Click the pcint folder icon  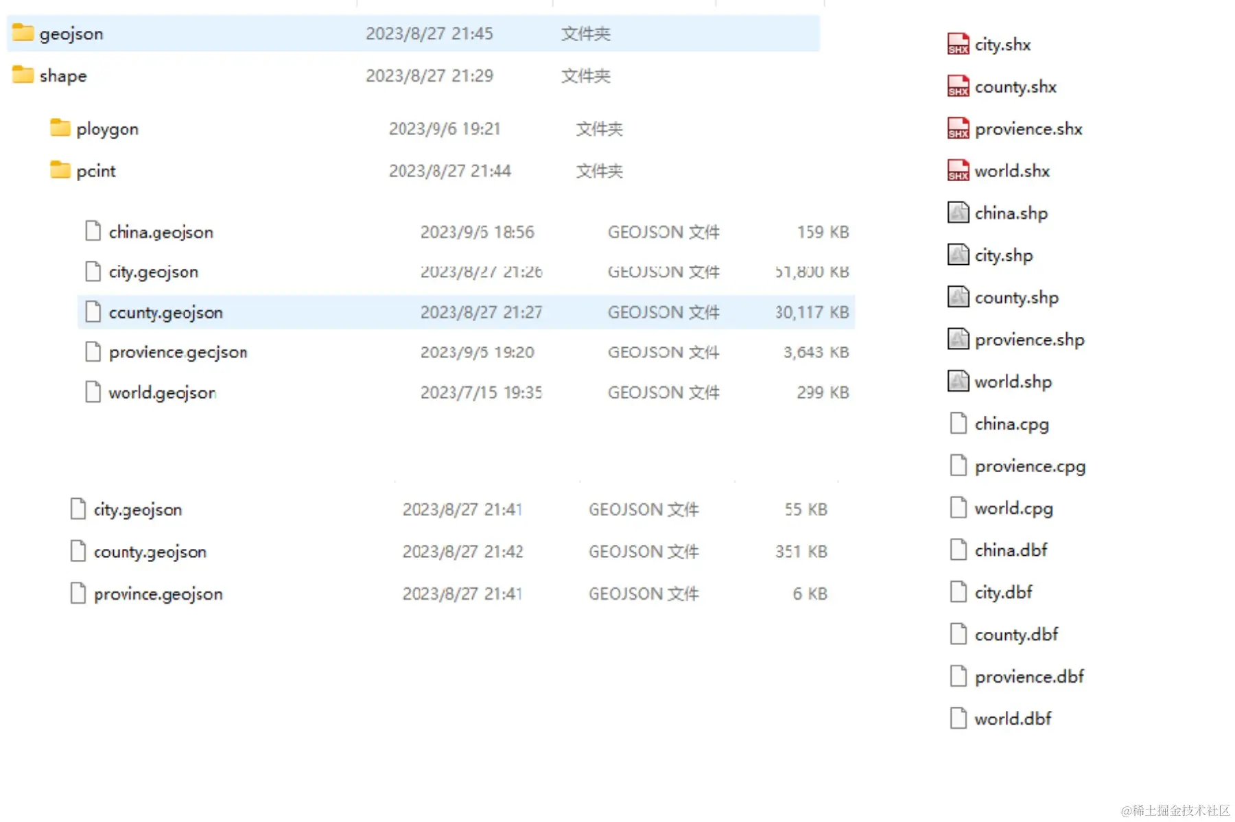click(x=60, y=170)
